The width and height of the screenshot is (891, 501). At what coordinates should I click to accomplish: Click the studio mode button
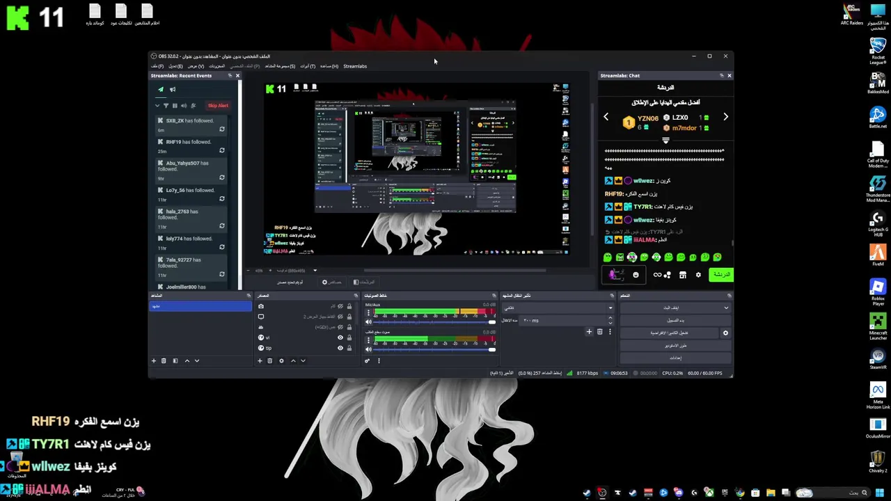(675, 345)
